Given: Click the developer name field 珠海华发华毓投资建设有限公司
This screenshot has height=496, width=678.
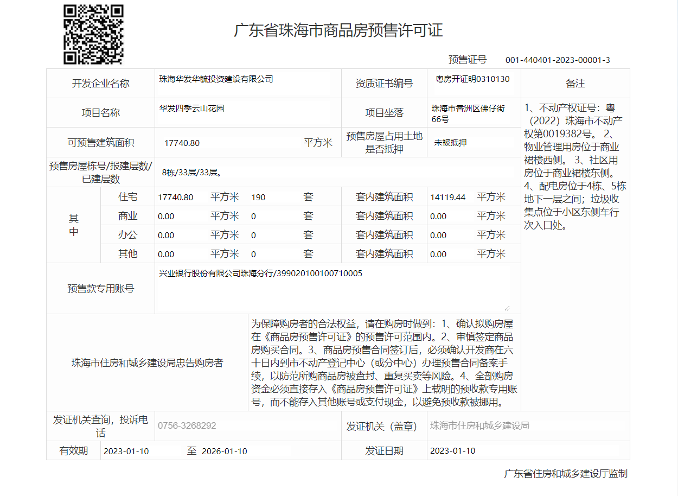Looking at the screenshot, I should [x=216, y=79].
